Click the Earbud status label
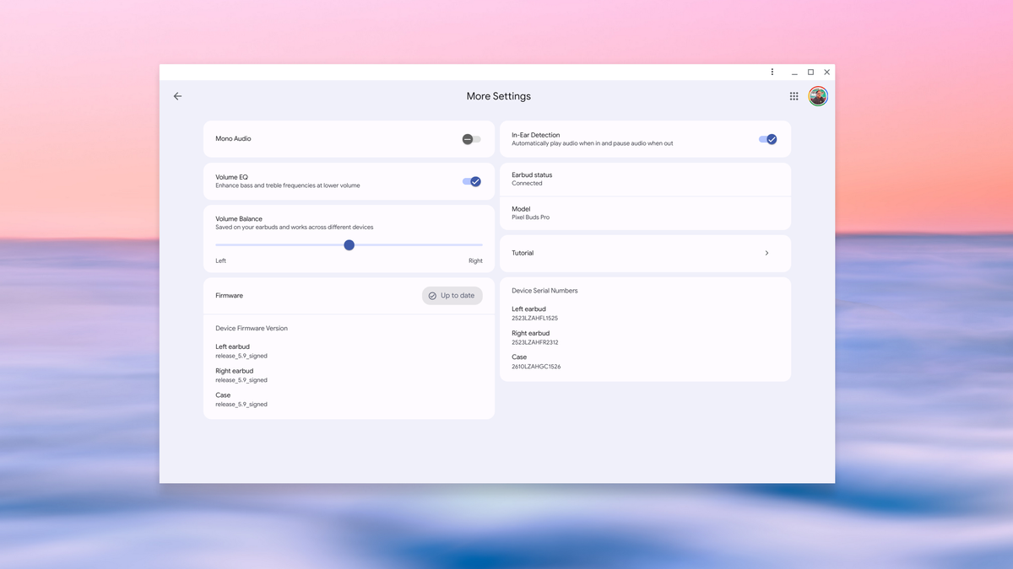Screen dimensions: 1013x569 click(x=532, y=174)
